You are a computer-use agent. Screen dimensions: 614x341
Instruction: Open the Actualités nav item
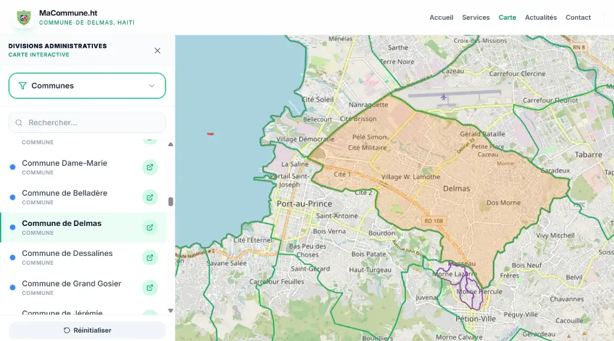541,17
